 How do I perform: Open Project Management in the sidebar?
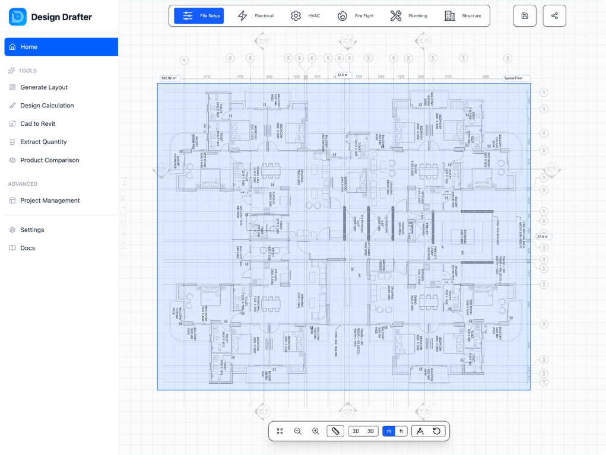(50, 201)
